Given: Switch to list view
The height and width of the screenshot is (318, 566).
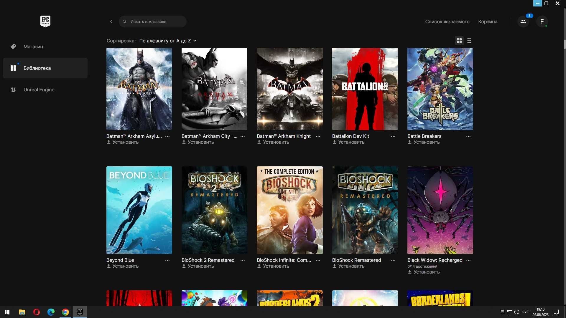Looking at the screenshot, I should pyautogui.click(x=469, y=41).
